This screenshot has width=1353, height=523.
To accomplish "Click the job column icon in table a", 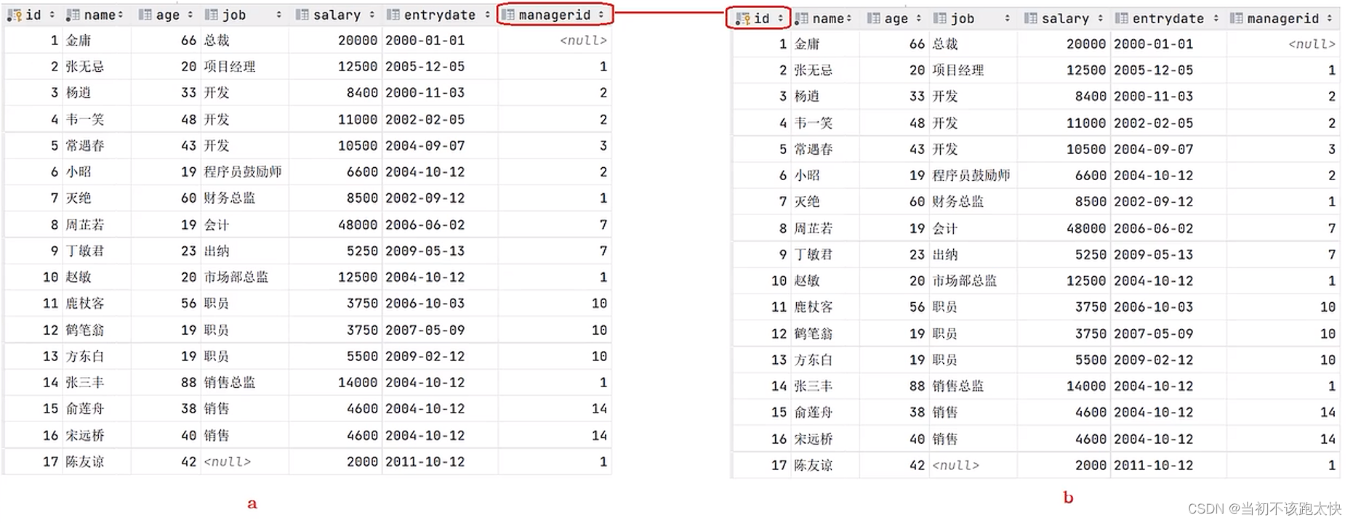I will pyautogui.click(x=211, y=15).
